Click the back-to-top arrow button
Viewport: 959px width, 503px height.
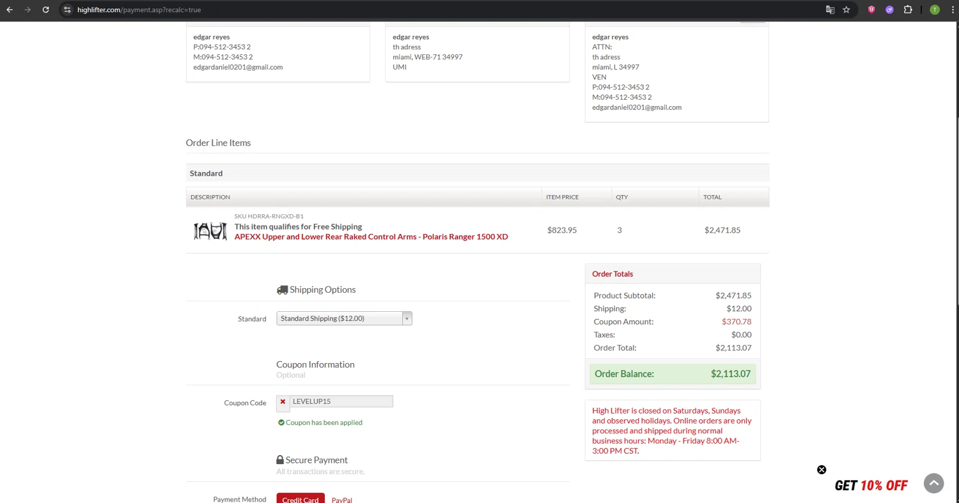[x=934, y=484]
